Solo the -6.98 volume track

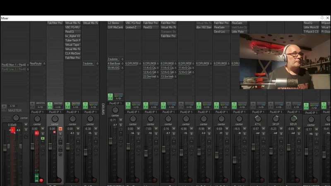click(192, 134)
